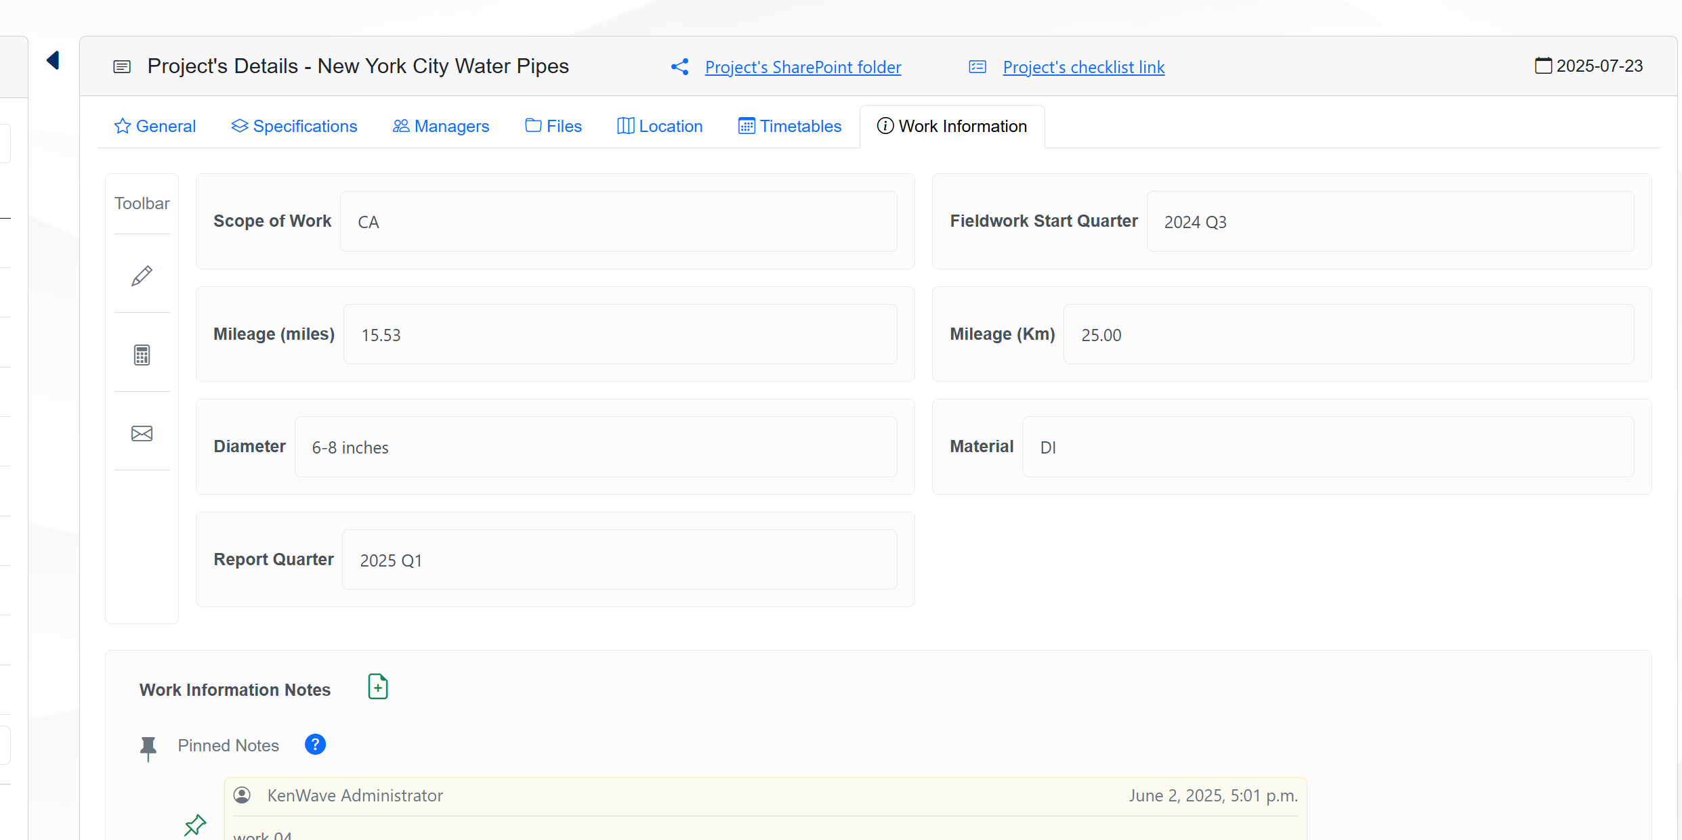The height and width of the screenshot is (840, 1682).
Task: Switch to the General tab
Action: pyautogui.click(x=155, y=126)
